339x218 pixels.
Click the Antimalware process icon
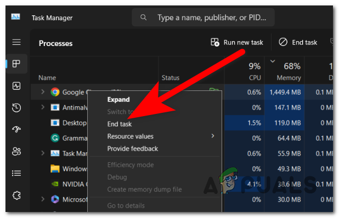click(x=55, y=107)
